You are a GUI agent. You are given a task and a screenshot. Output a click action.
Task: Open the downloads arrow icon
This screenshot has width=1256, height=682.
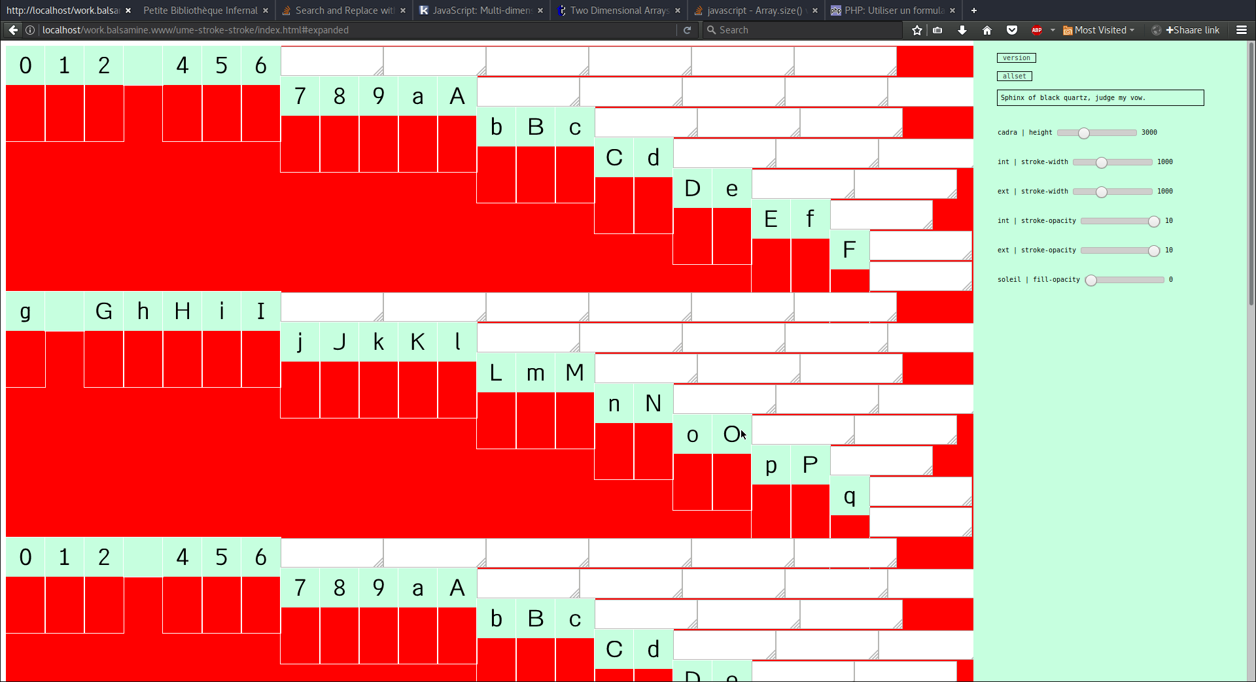[x=962, y=30]
